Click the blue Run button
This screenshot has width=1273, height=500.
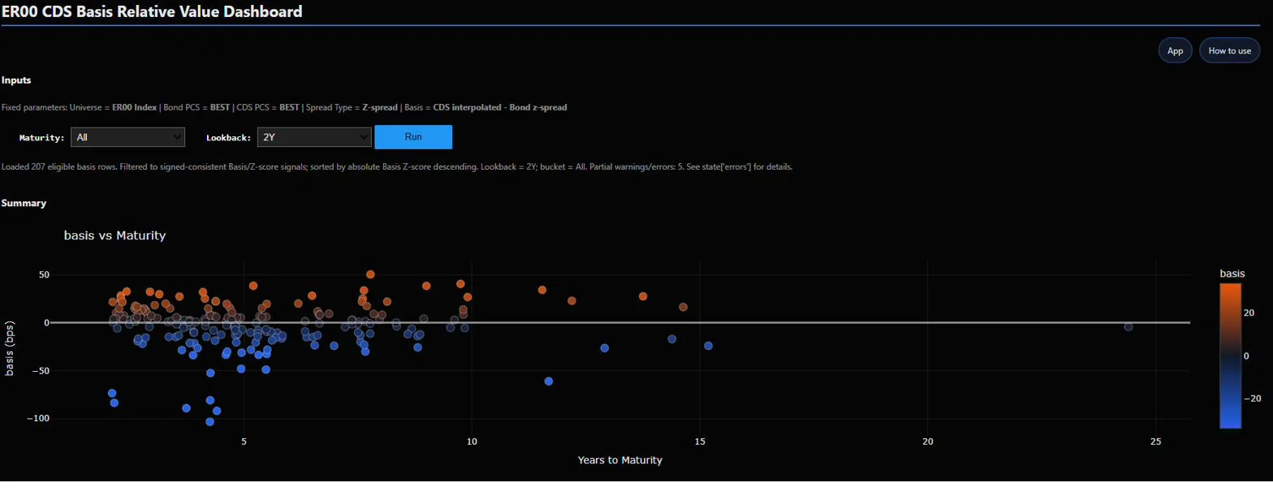point(413,137)
